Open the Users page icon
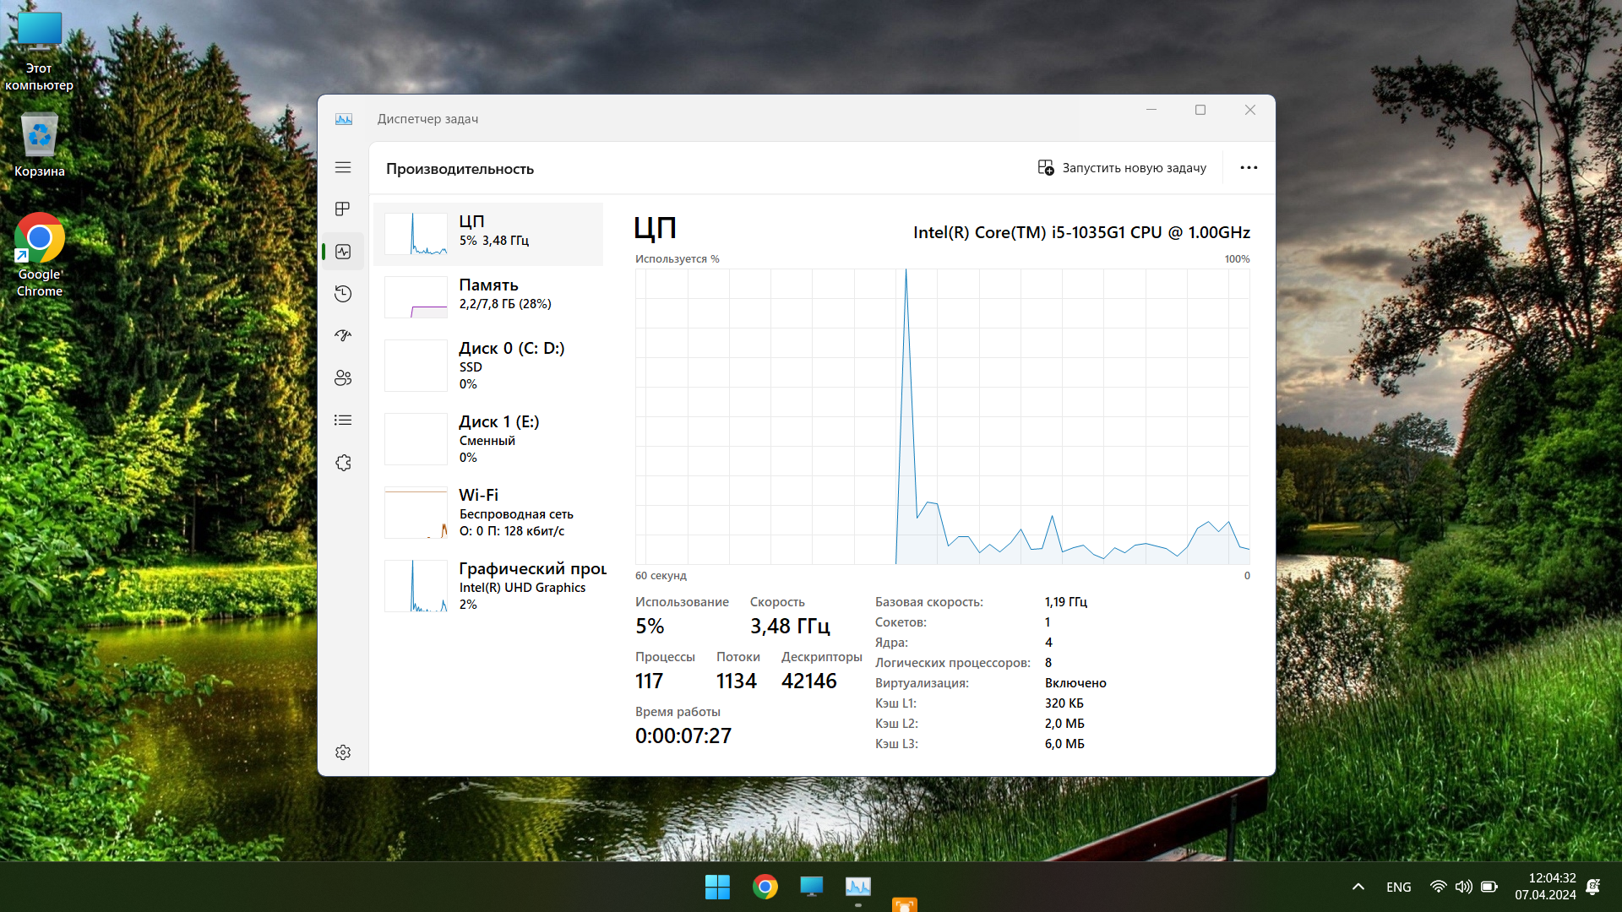This screenshot has width=1622, height=912. (343, 377)
